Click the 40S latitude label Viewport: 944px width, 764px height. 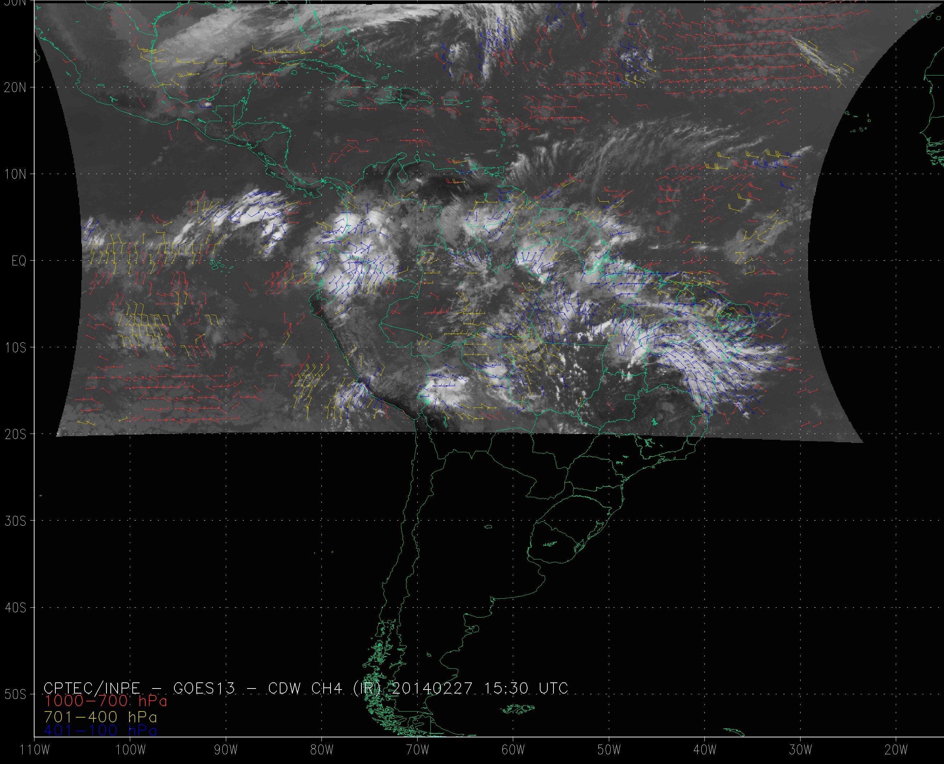[15, 608]
